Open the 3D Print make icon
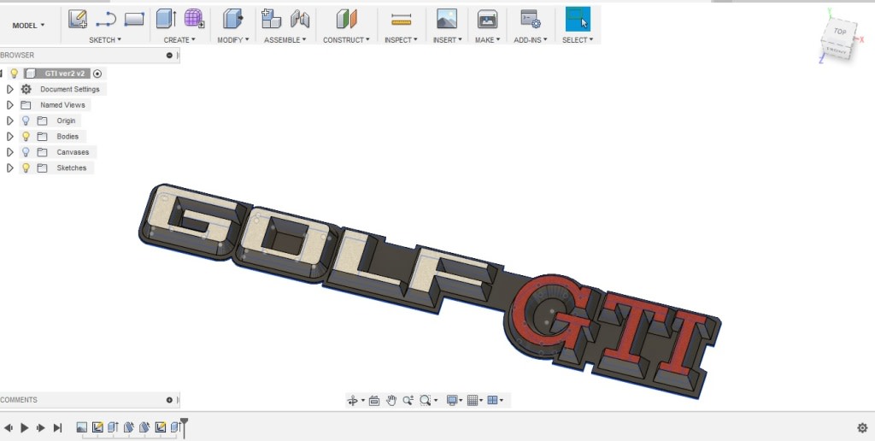The height and width of the screenshot is (441, 875). coord(487,20)
